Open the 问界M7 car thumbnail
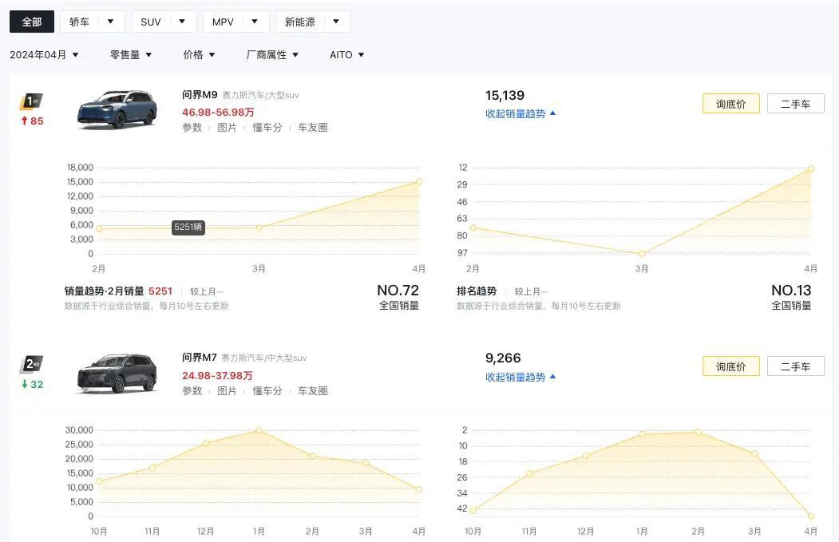 pyautogui.click(x=117, y=374)
